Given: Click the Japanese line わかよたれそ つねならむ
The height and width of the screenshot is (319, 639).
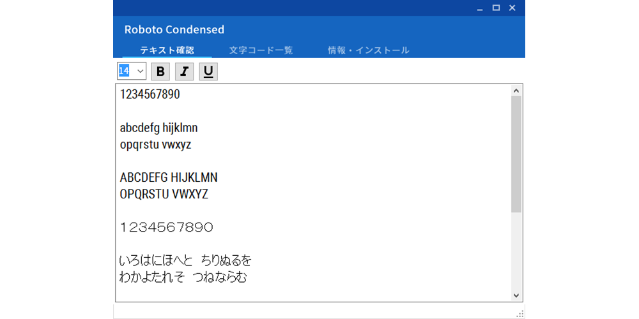Looking at the screenshot, I should coord(183,278).
